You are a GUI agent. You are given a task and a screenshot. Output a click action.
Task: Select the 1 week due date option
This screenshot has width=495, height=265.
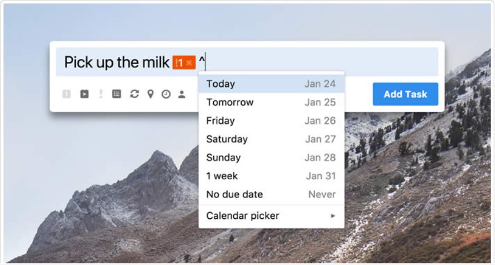(x=271, y=176)
